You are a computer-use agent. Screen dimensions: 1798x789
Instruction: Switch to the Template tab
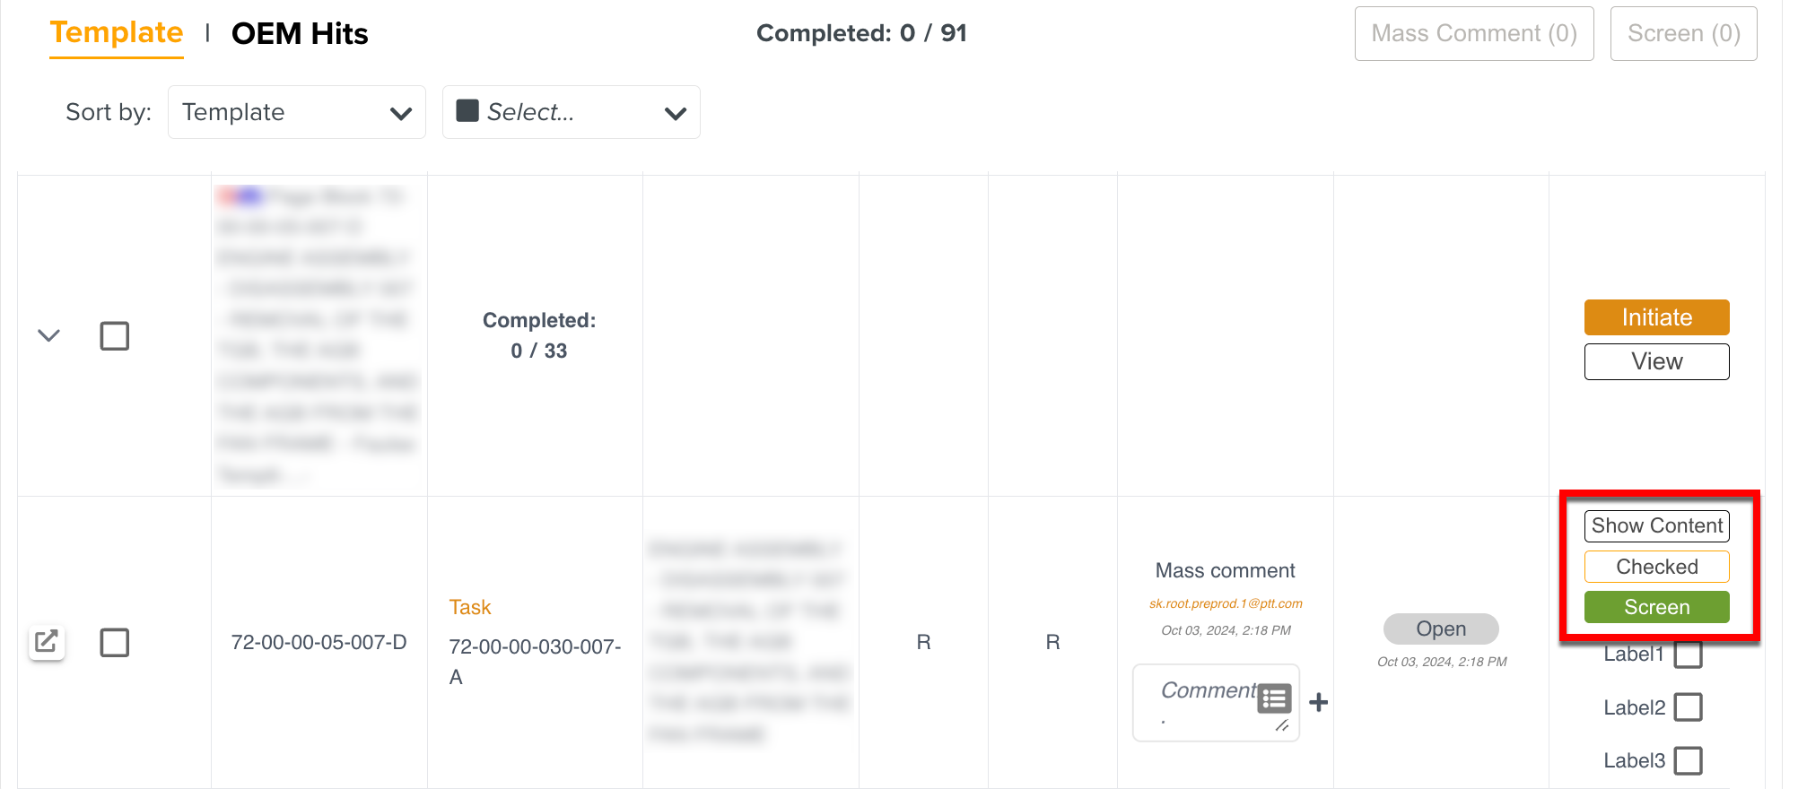[117, 33]
